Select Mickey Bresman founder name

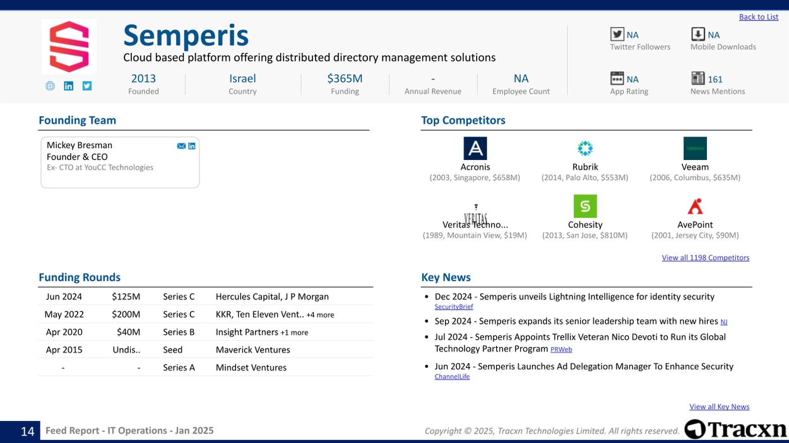point(80,145)
